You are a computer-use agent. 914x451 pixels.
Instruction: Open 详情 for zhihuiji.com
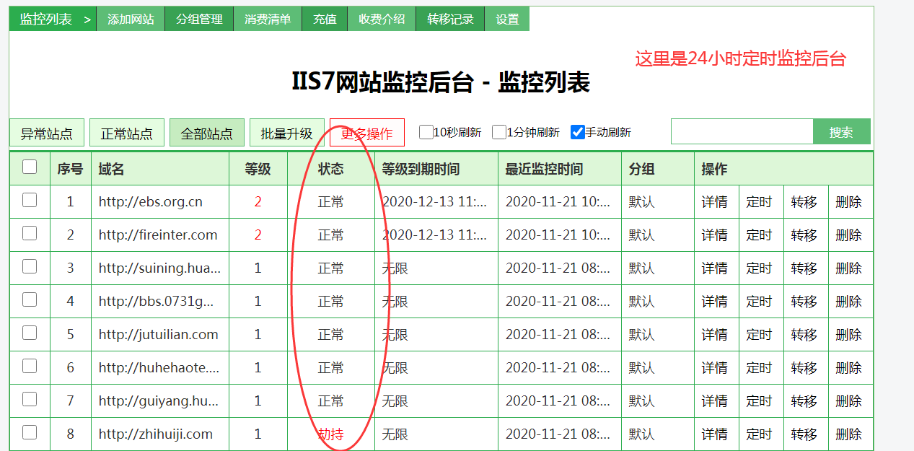tap(715, 434)
